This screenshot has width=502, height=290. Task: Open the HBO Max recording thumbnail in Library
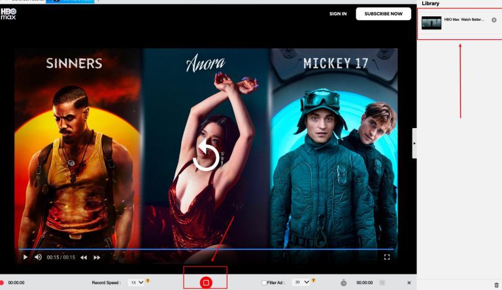431,23
